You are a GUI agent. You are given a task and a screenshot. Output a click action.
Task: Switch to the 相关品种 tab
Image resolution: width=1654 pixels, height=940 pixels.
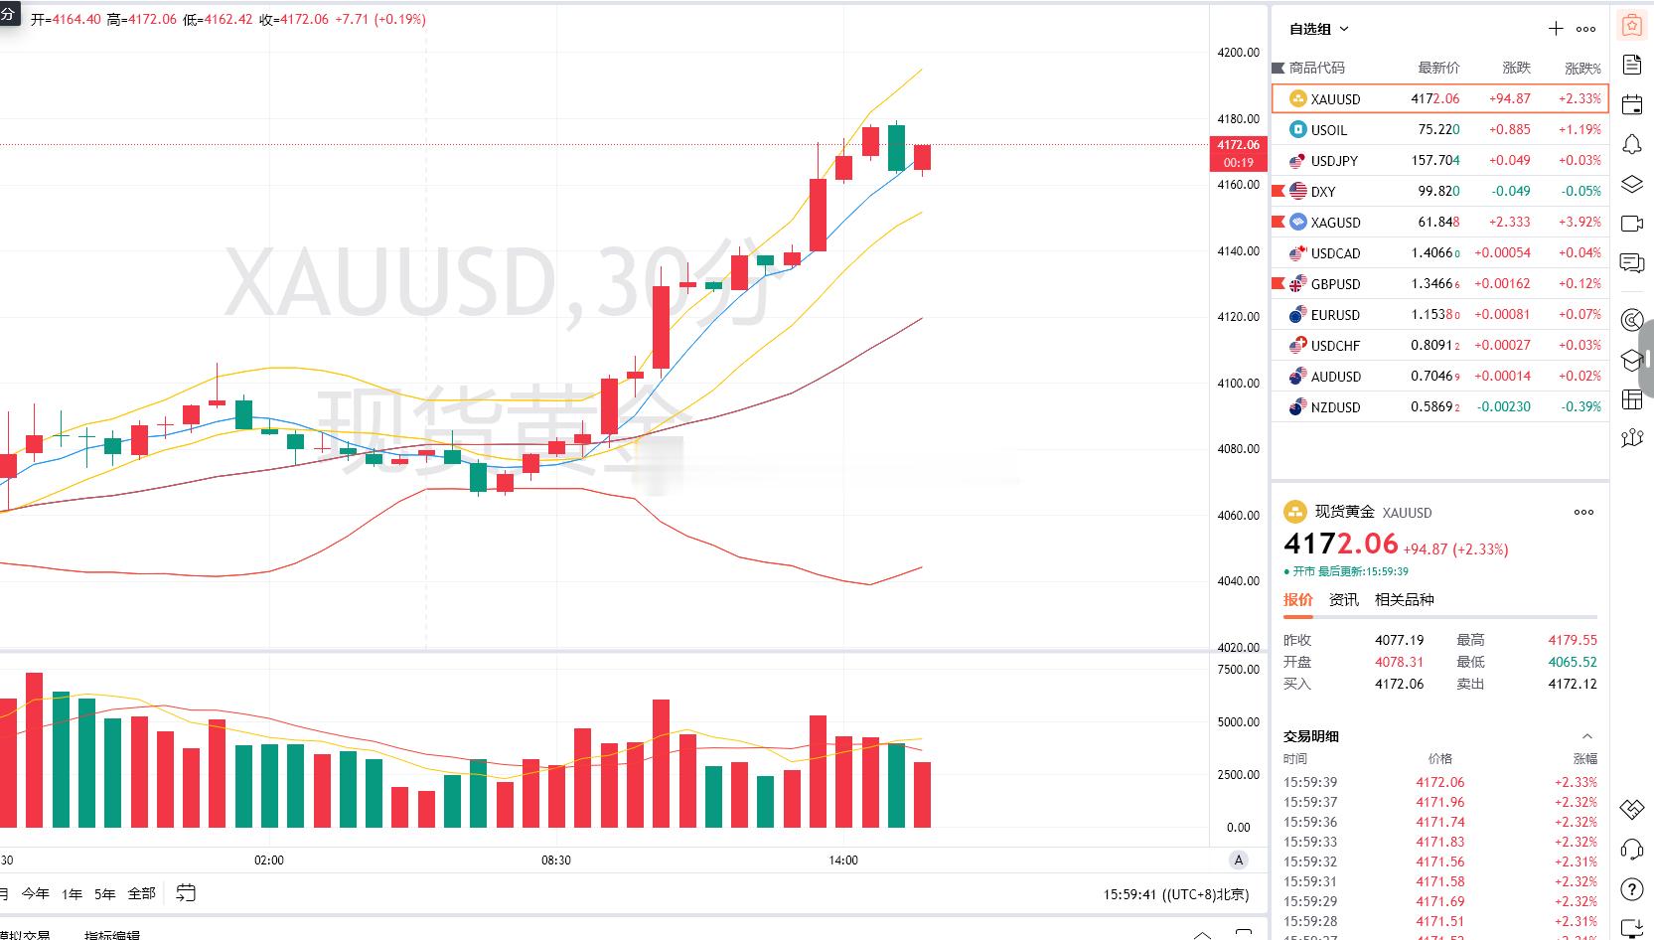(1404, 599)
